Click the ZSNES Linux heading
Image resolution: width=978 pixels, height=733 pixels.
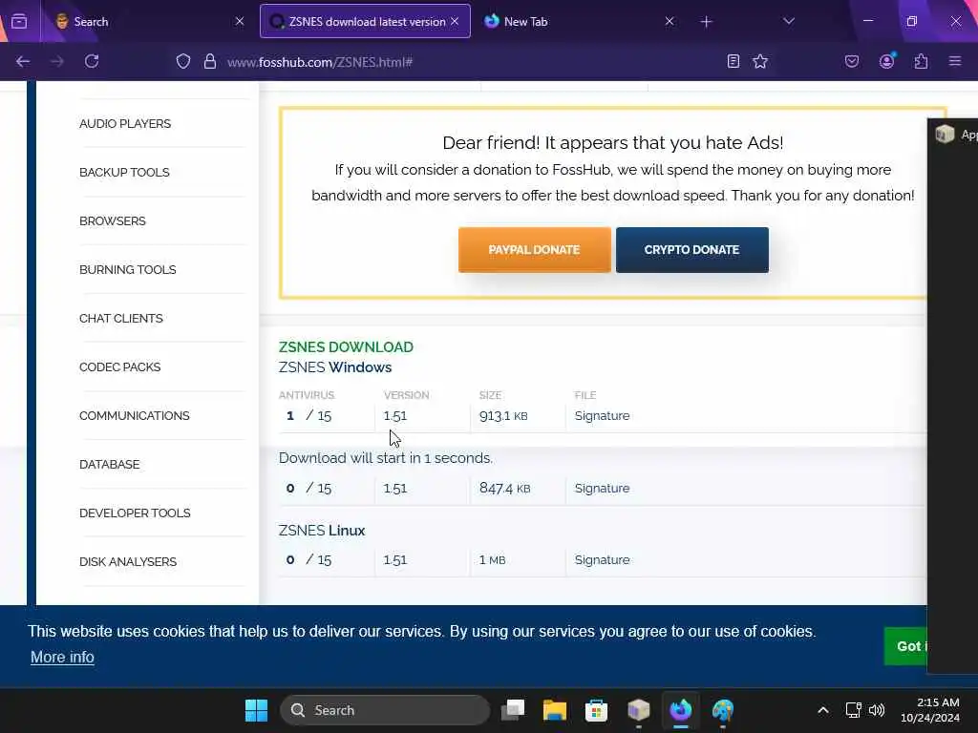(322, 531)
